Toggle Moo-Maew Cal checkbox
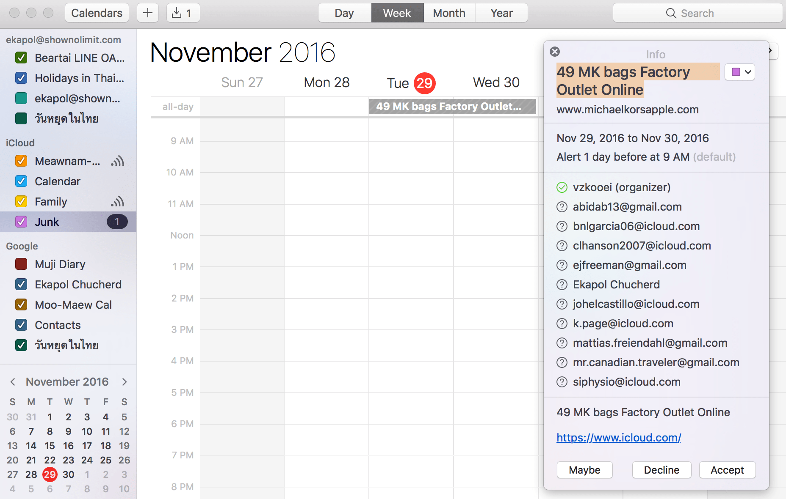Screen dimensions: 786x499 [x=21, y=304]
